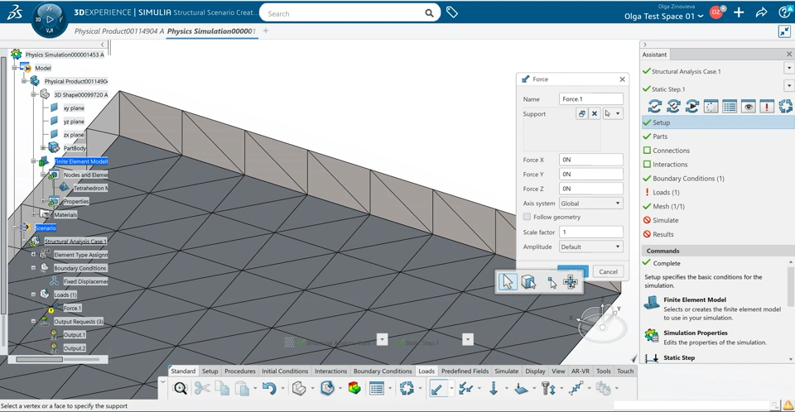Screen dimensions: 795x412
Task: Click the plus Add icon in top bar
Action: tap(739, 12)
